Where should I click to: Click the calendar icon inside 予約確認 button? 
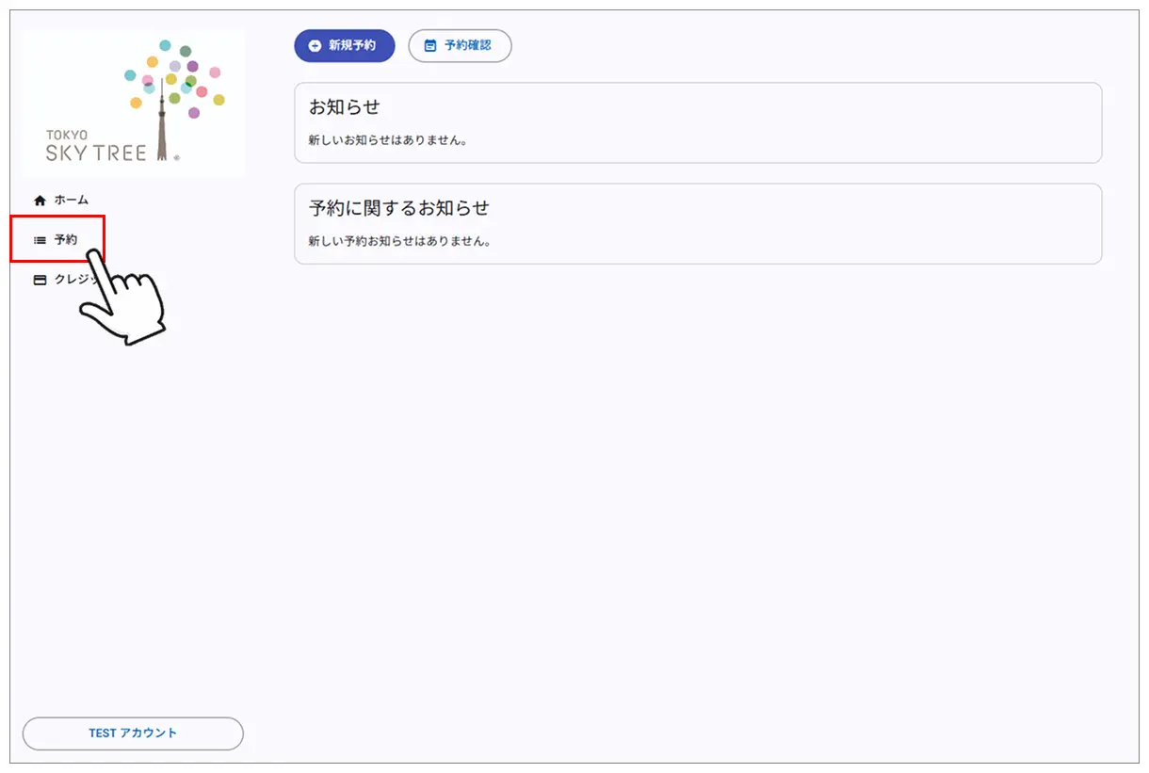click(430, 45)
